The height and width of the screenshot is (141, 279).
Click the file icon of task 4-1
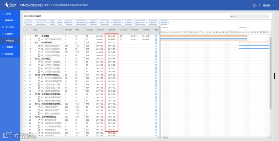tap(39, 78)
